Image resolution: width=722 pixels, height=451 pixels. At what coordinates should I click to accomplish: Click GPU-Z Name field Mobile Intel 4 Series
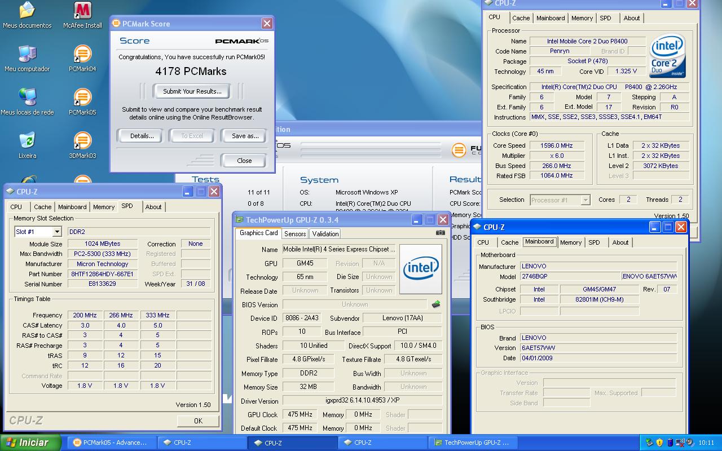tap(339, 249)
